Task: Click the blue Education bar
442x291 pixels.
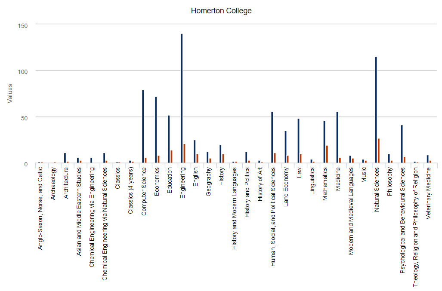Action: click(169, 139)
